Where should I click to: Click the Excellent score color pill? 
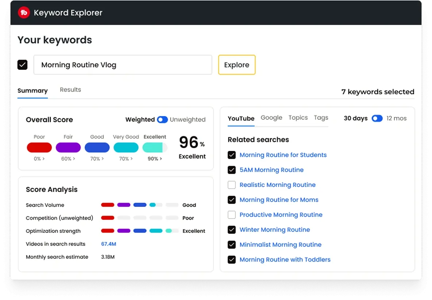(155, 147)
